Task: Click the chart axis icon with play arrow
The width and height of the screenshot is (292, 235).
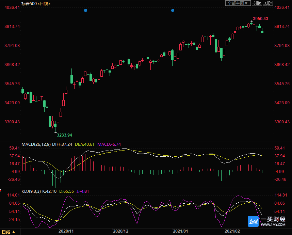Action: (265, 3)
